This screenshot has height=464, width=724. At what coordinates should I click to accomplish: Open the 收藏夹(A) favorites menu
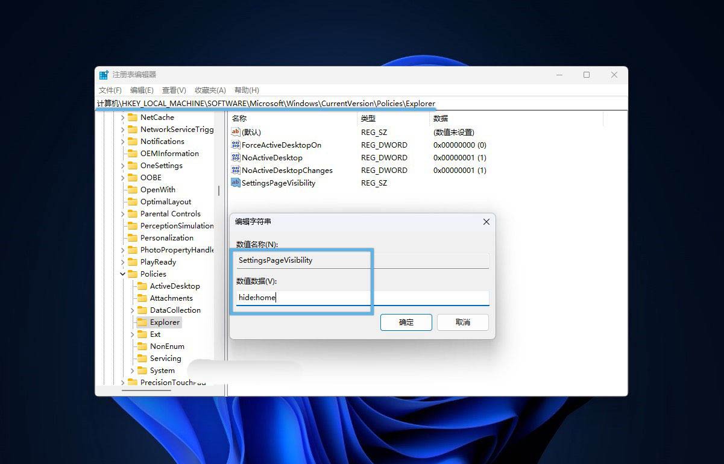pyautogui.click(x=210, y=90)
